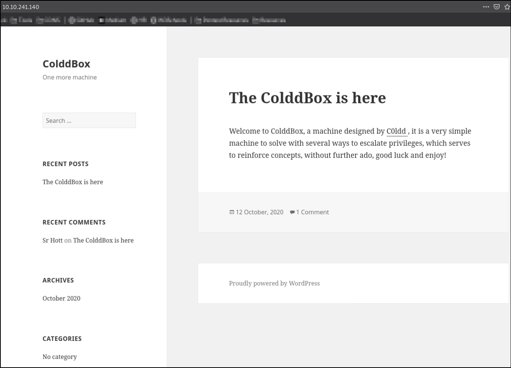This screenshot has width=511, height=368.
Task: Click the Search input field
Action: [89, 120]
